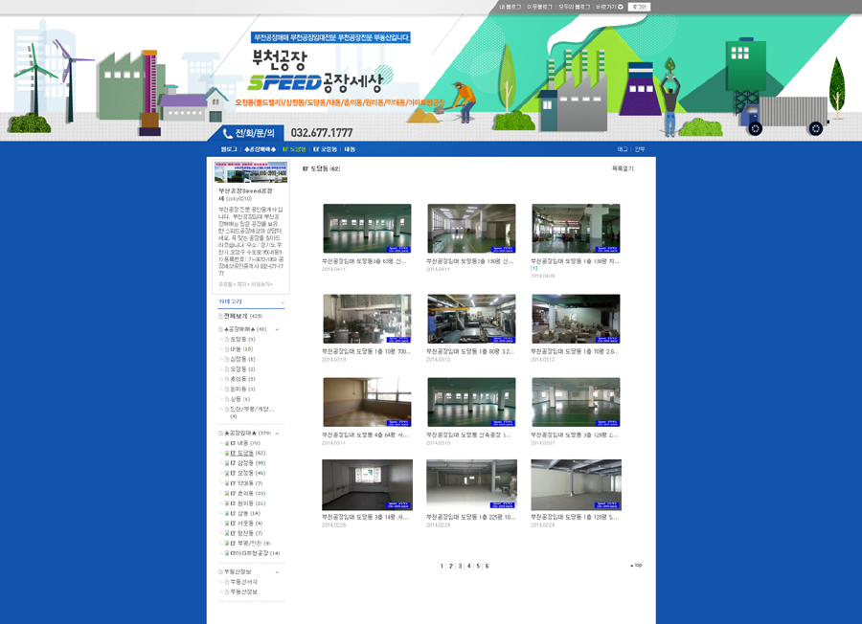Open thumbnail of post dated 2014.03.11
The width and height of the screenshot is (862, 624).
[367, 402]
